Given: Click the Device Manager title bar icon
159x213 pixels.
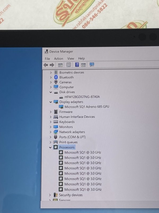Looking at the screenshot, I should pos(46,51).
